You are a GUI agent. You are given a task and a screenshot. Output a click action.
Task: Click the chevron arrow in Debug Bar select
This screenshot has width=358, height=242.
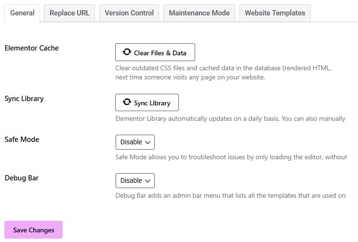click(x=148, y=181)
